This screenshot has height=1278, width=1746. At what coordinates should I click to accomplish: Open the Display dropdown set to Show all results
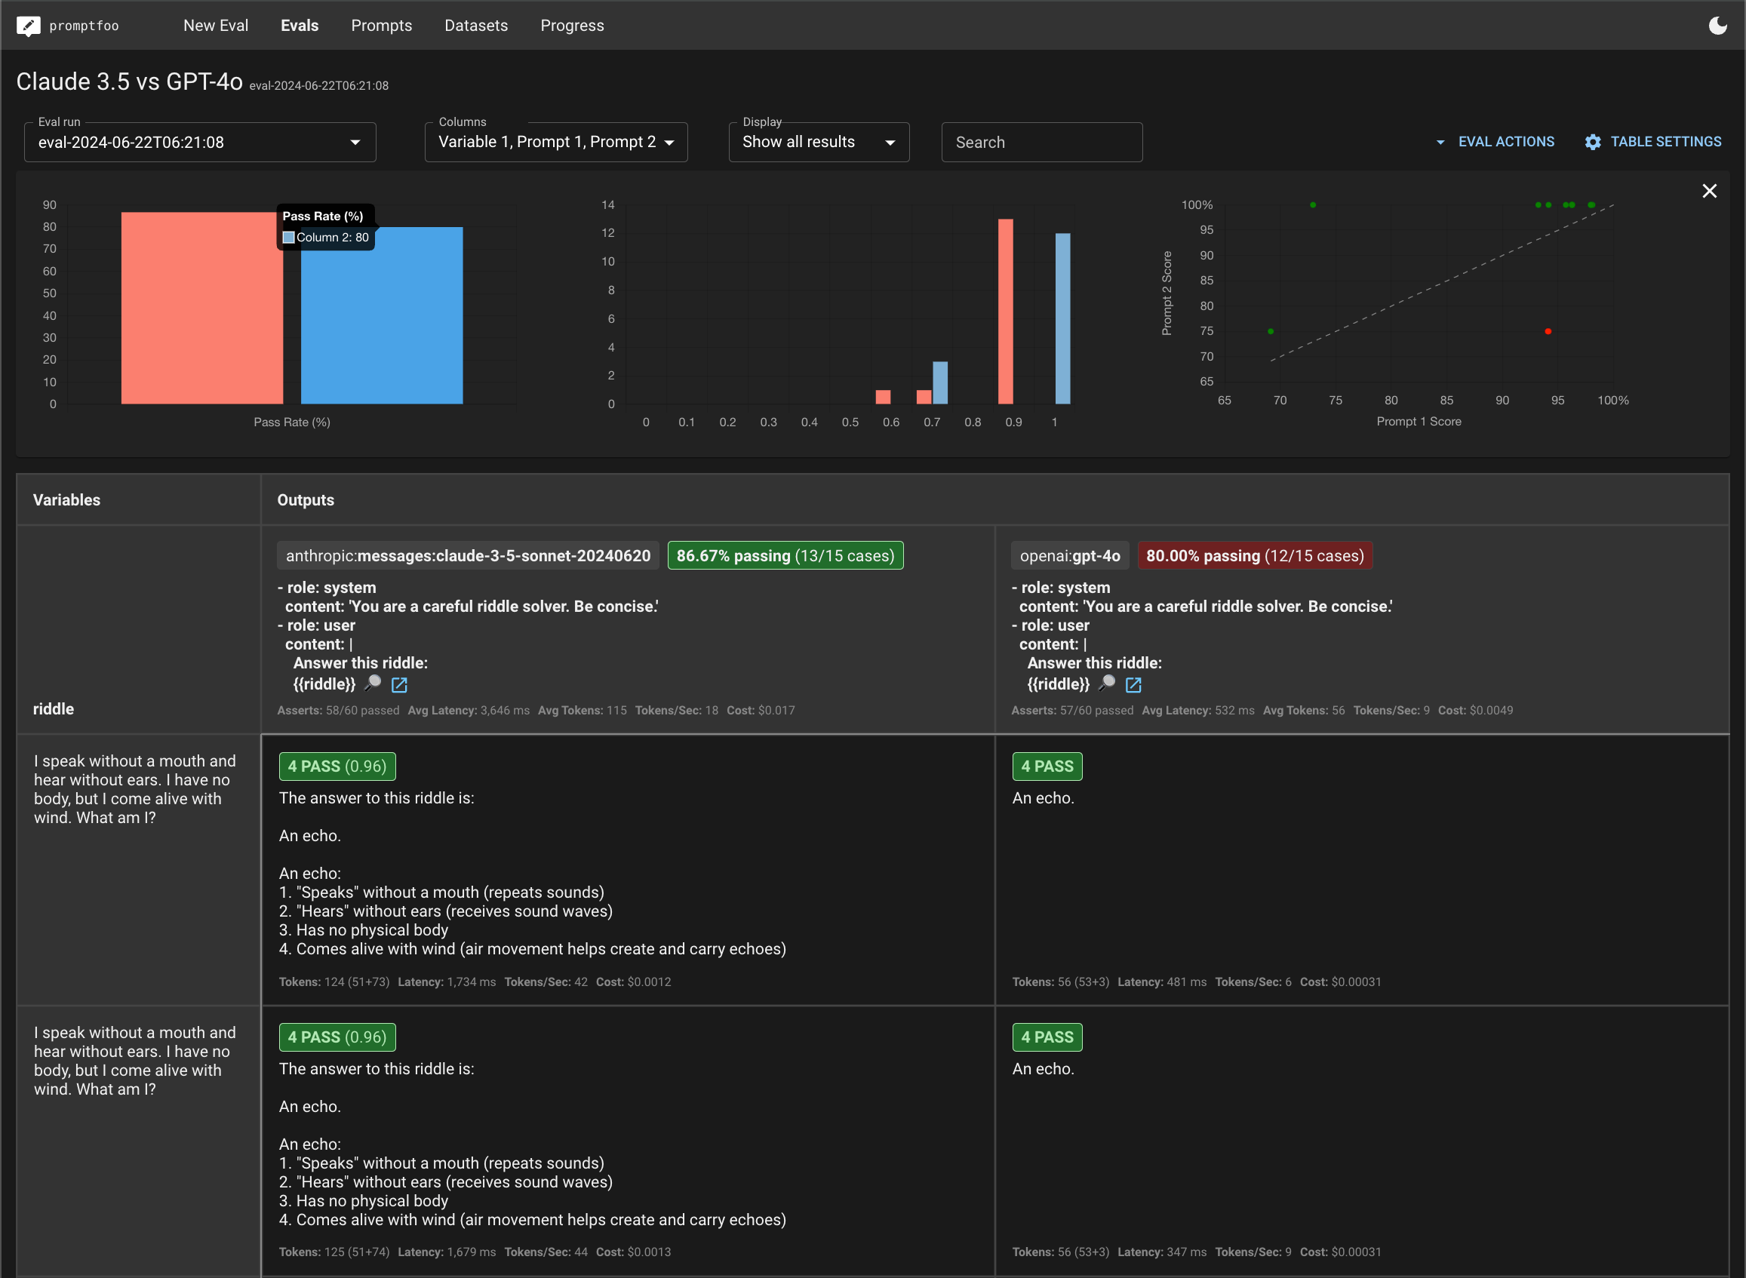click(x=819, y=142)
